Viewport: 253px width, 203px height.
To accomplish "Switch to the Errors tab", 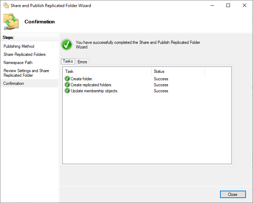I will pos(82,62).
